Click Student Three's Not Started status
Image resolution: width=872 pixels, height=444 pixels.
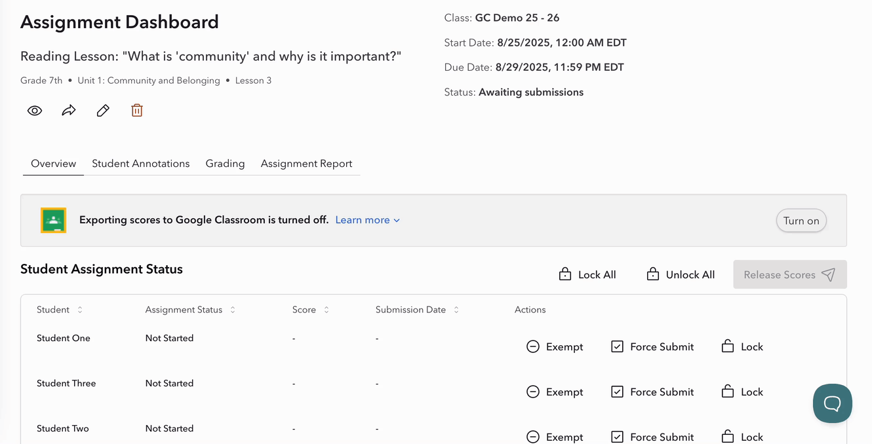coord(169,384)
